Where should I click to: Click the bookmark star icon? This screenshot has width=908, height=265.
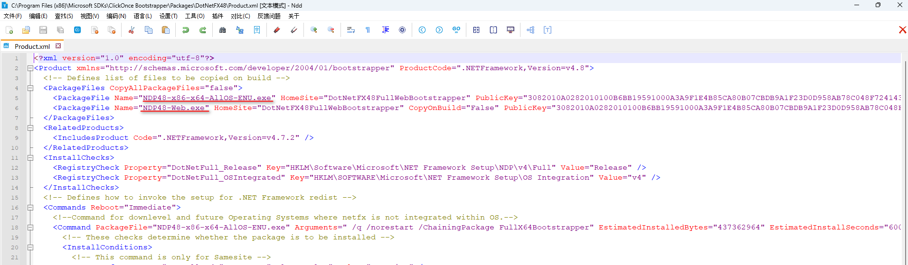pyautogui.click(x=257, y=30)
